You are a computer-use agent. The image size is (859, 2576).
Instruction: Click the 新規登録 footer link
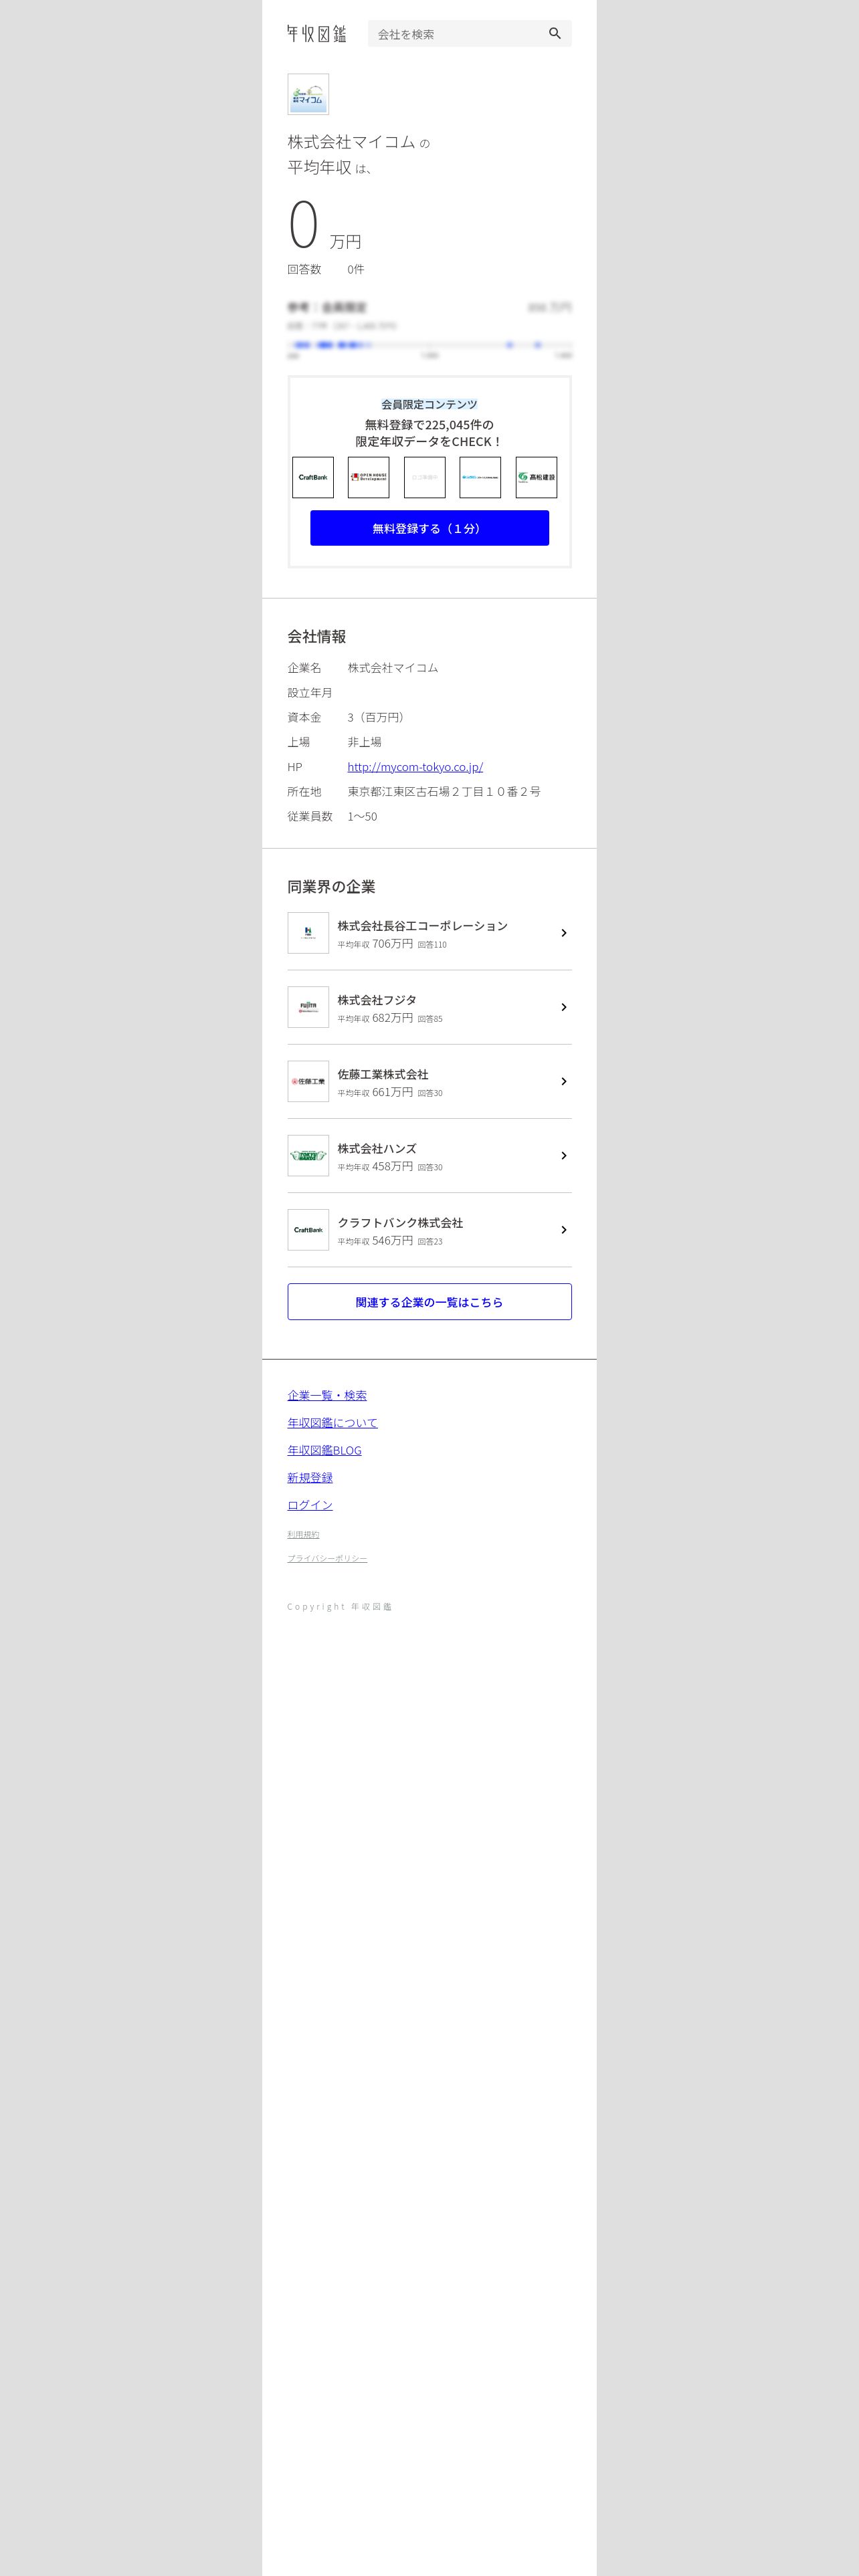click(310, 1477)
